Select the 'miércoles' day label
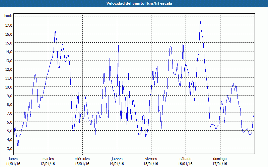 pyautogui.click(x=82, y=158)
